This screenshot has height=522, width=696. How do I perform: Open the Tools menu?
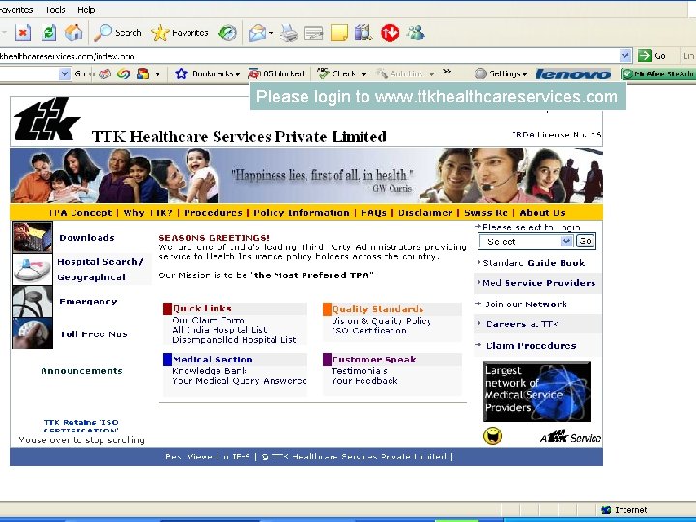tap(55, 10)
